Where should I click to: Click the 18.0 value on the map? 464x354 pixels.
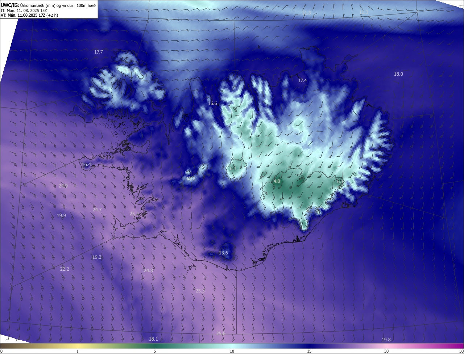398,74
